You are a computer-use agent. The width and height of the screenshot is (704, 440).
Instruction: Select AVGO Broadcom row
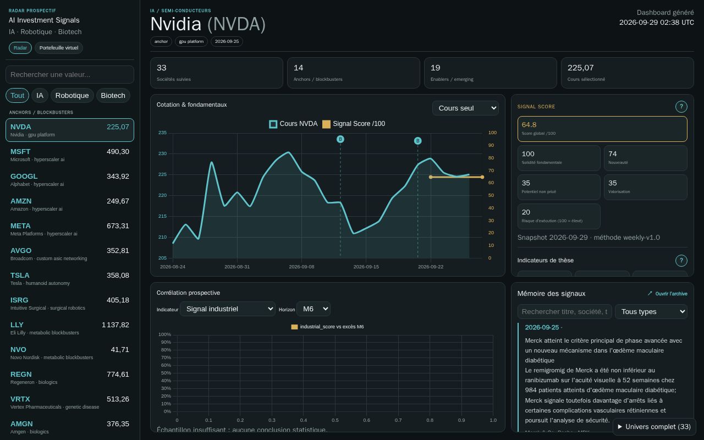coord(70,254)
